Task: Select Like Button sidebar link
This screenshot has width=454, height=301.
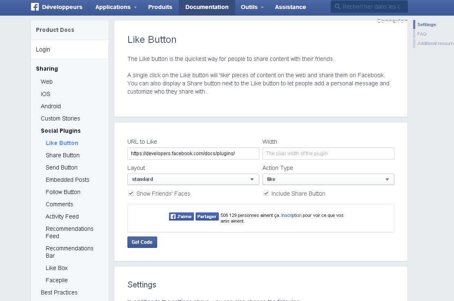Action: pyautogui.click(x=62, y=143)
